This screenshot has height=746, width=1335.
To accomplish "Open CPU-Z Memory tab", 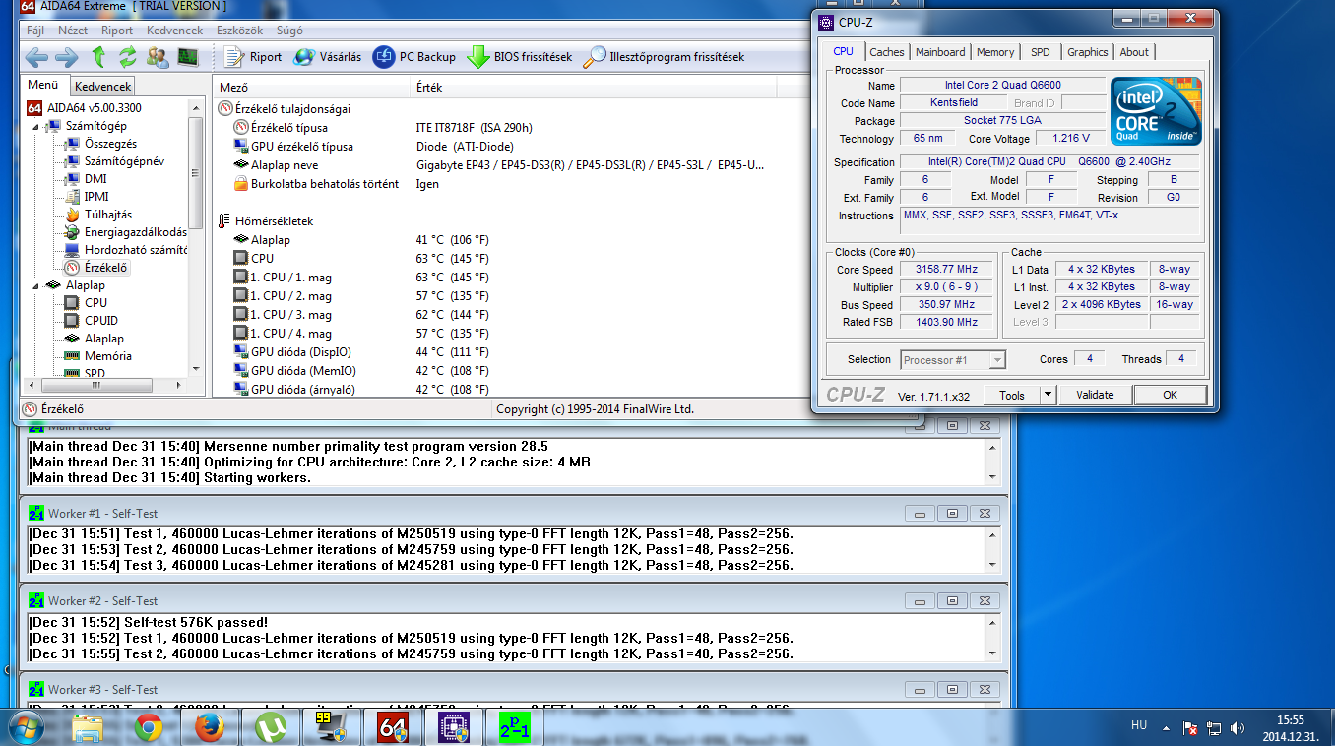I will 995,52.
